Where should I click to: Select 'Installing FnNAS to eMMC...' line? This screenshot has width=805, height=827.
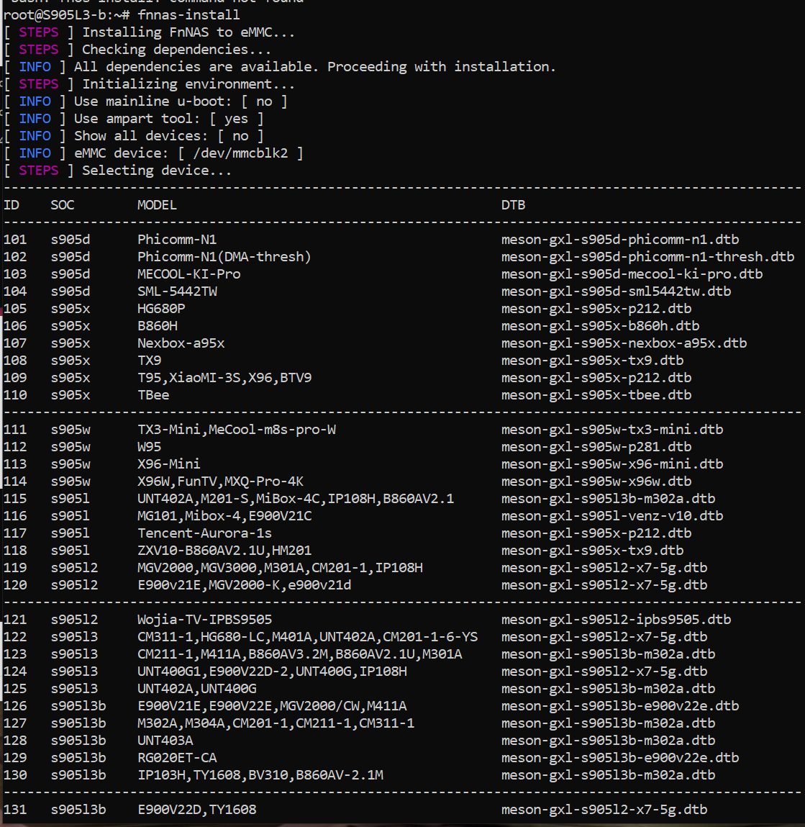pyautogui.click(x=149, y=32)
